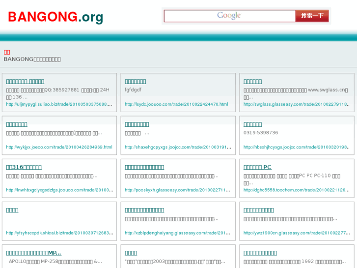This screenshot has height=268, width=357.
Task: Click the APOLLO MP-258 description text
Action: [x=55, y=262]
